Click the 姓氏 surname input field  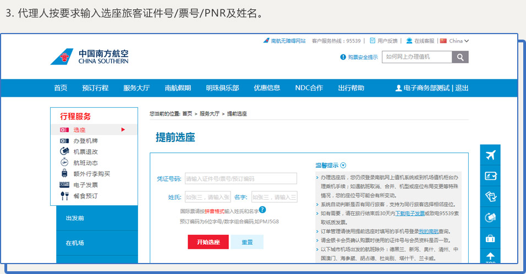(x=207, y=197)
